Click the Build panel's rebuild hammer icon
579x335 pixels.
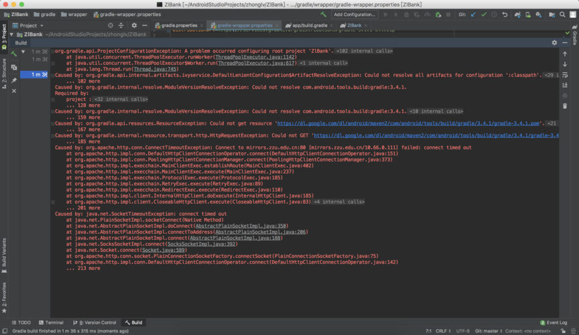point(14,54)
